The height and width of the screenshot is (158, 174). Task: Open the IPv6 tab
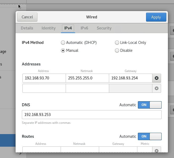[x=84, y=28]
